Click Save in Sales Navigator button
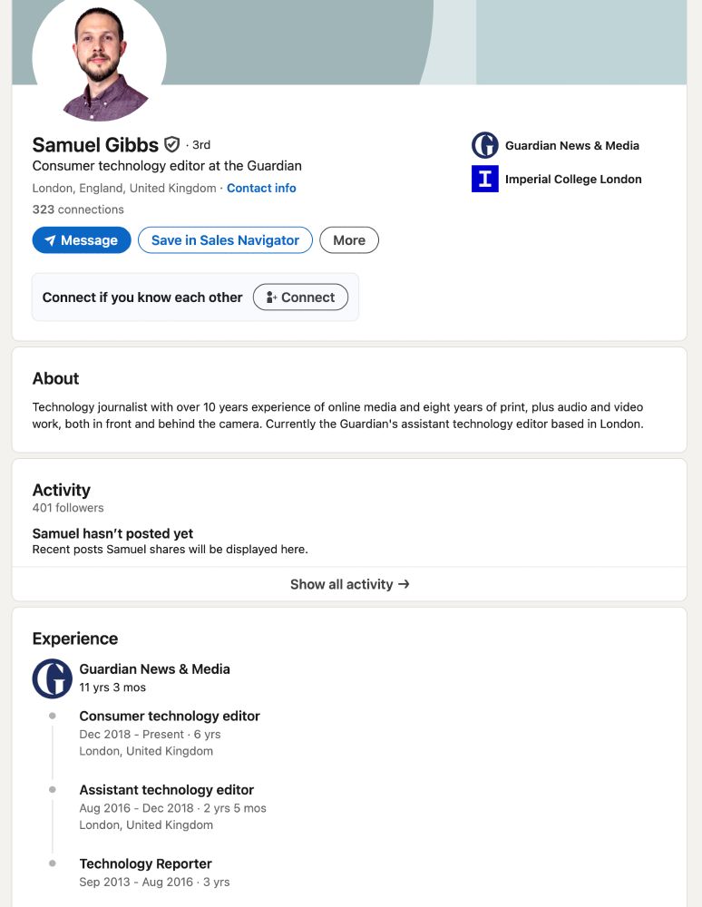The height and width of the screenshot is (907, 702). [x=225, y=240]
